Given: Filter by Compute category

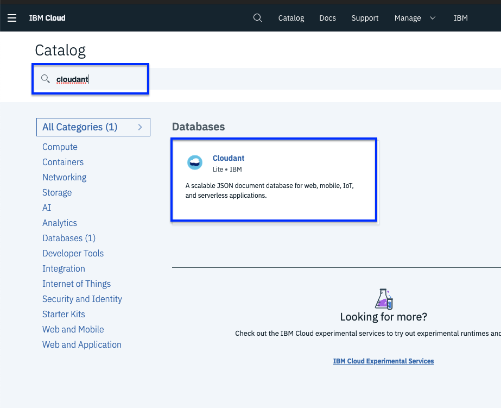Looking at the screenshot, I should (60, 147).
